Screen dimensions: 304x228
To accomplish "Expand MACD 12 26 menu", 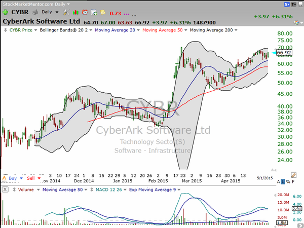I will point(125,190).
